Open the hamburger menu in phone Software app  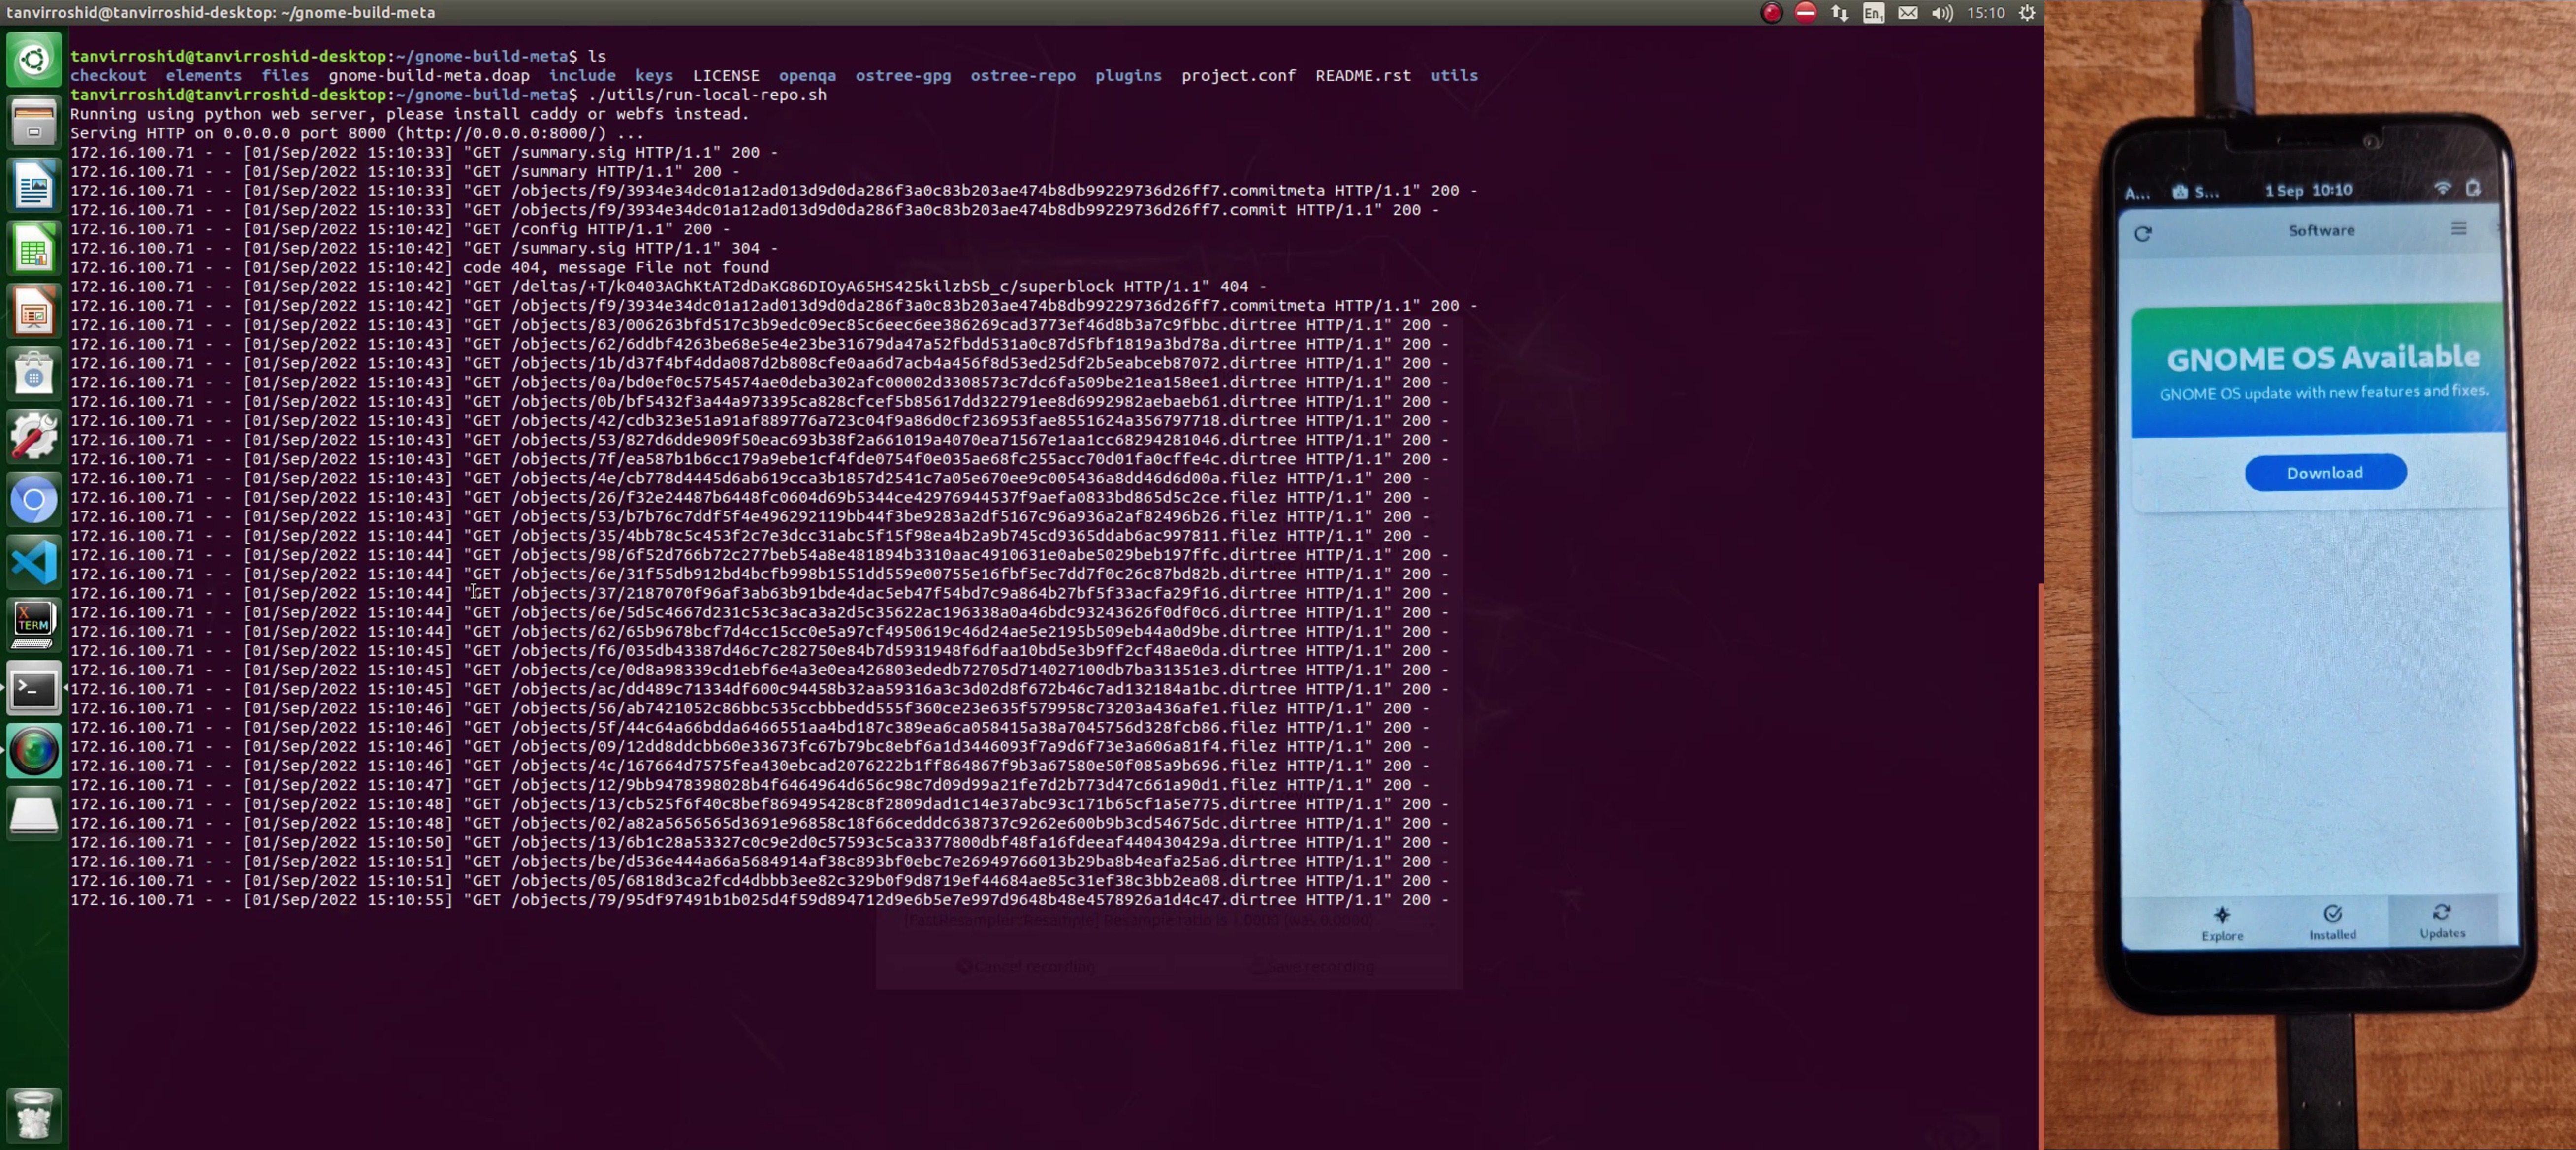point(2458,229)
